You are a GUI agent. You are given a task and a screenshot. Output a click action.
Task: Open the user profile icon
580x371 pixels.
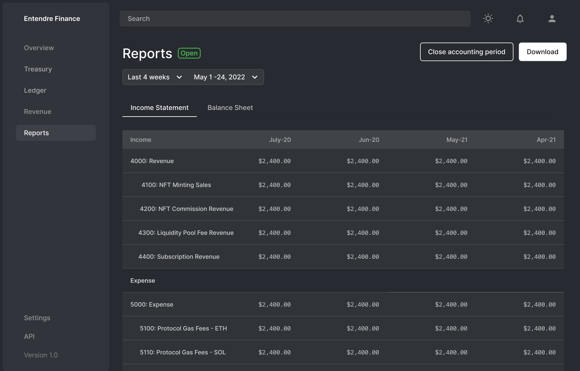point(552,19)
